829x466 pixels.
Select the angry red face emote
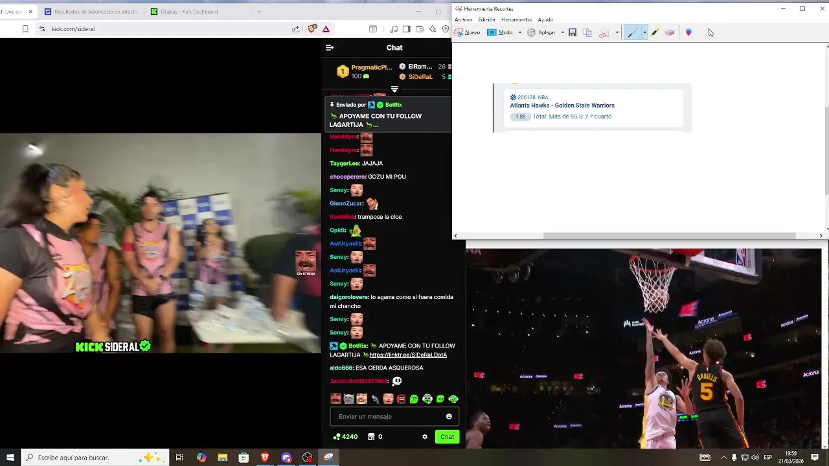point(401,399)
